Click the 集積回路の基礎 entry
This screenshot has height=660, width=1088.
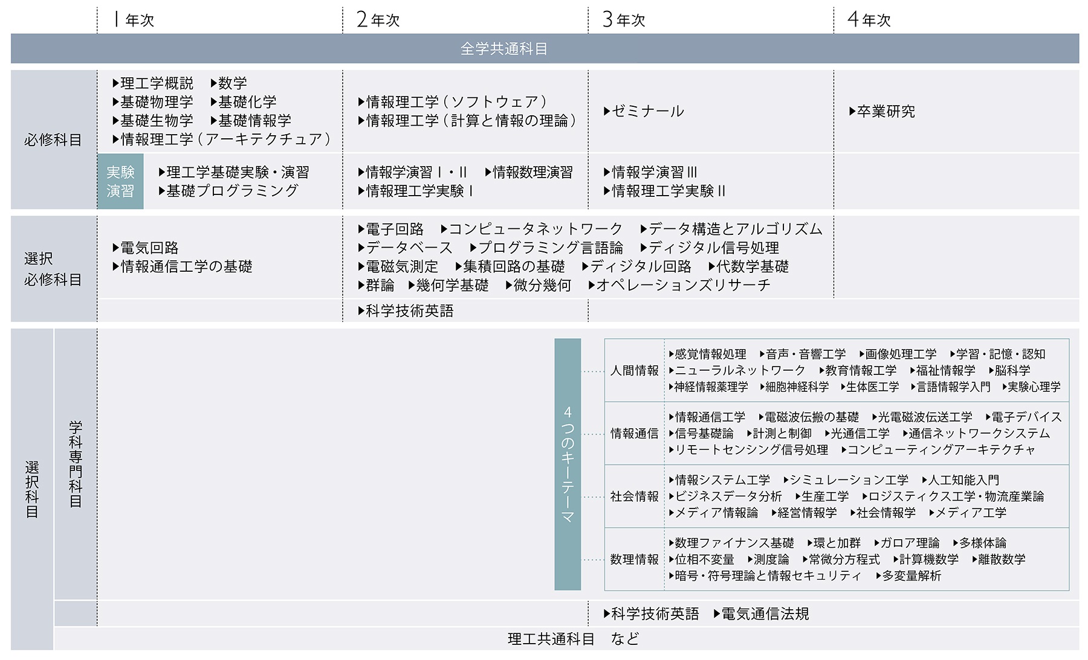tap(510, 266)
